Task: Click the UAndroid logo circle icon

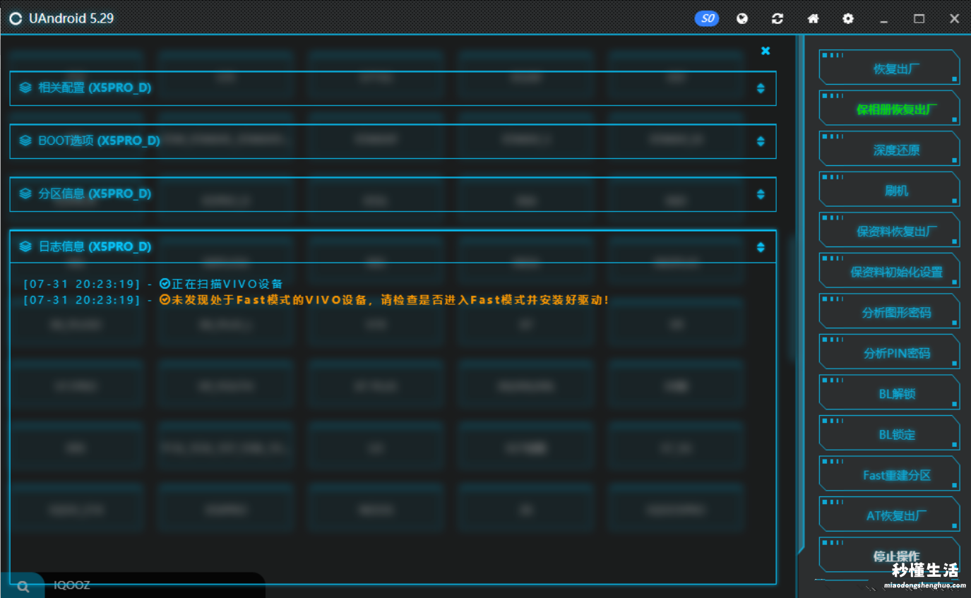Action: click(16, 18)
